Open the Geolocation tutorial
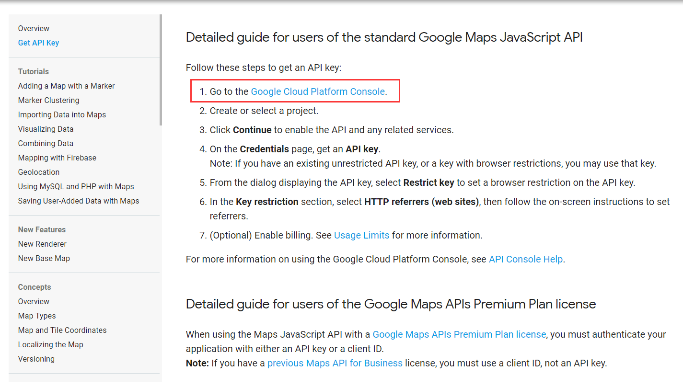This screenshot has height=387, width=683. [x=39, y=172]
